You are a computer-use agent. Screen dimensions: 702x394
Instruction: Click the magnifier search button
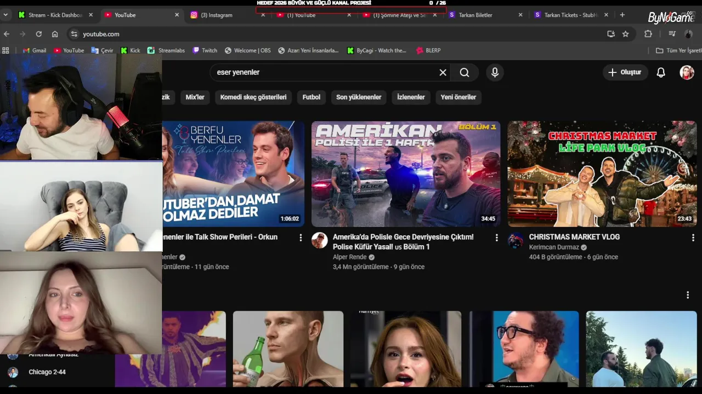point(465,72)
